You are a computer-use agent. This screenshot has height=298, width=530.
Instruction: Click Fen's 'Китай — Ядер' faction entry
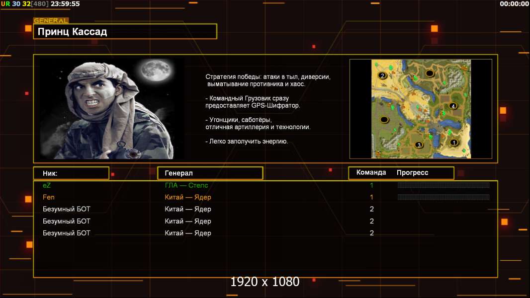[x=188, y=197]
